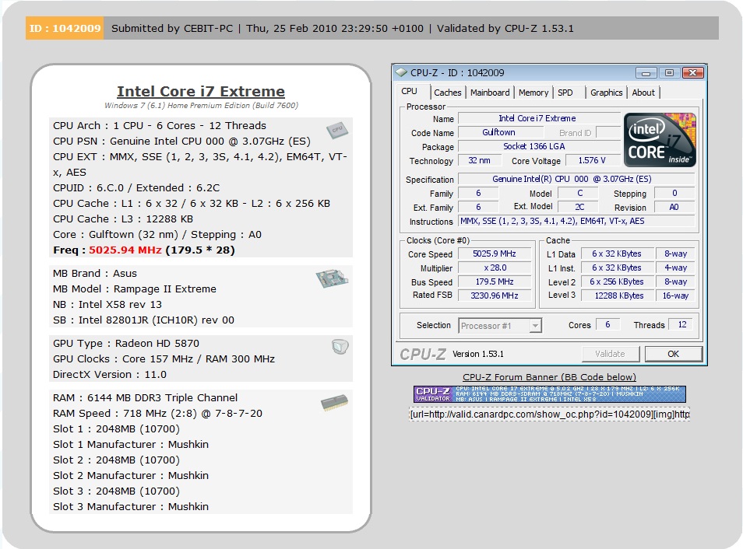Click the Level 3 cache 12288 KBytes value

click(x=617, y=295)
